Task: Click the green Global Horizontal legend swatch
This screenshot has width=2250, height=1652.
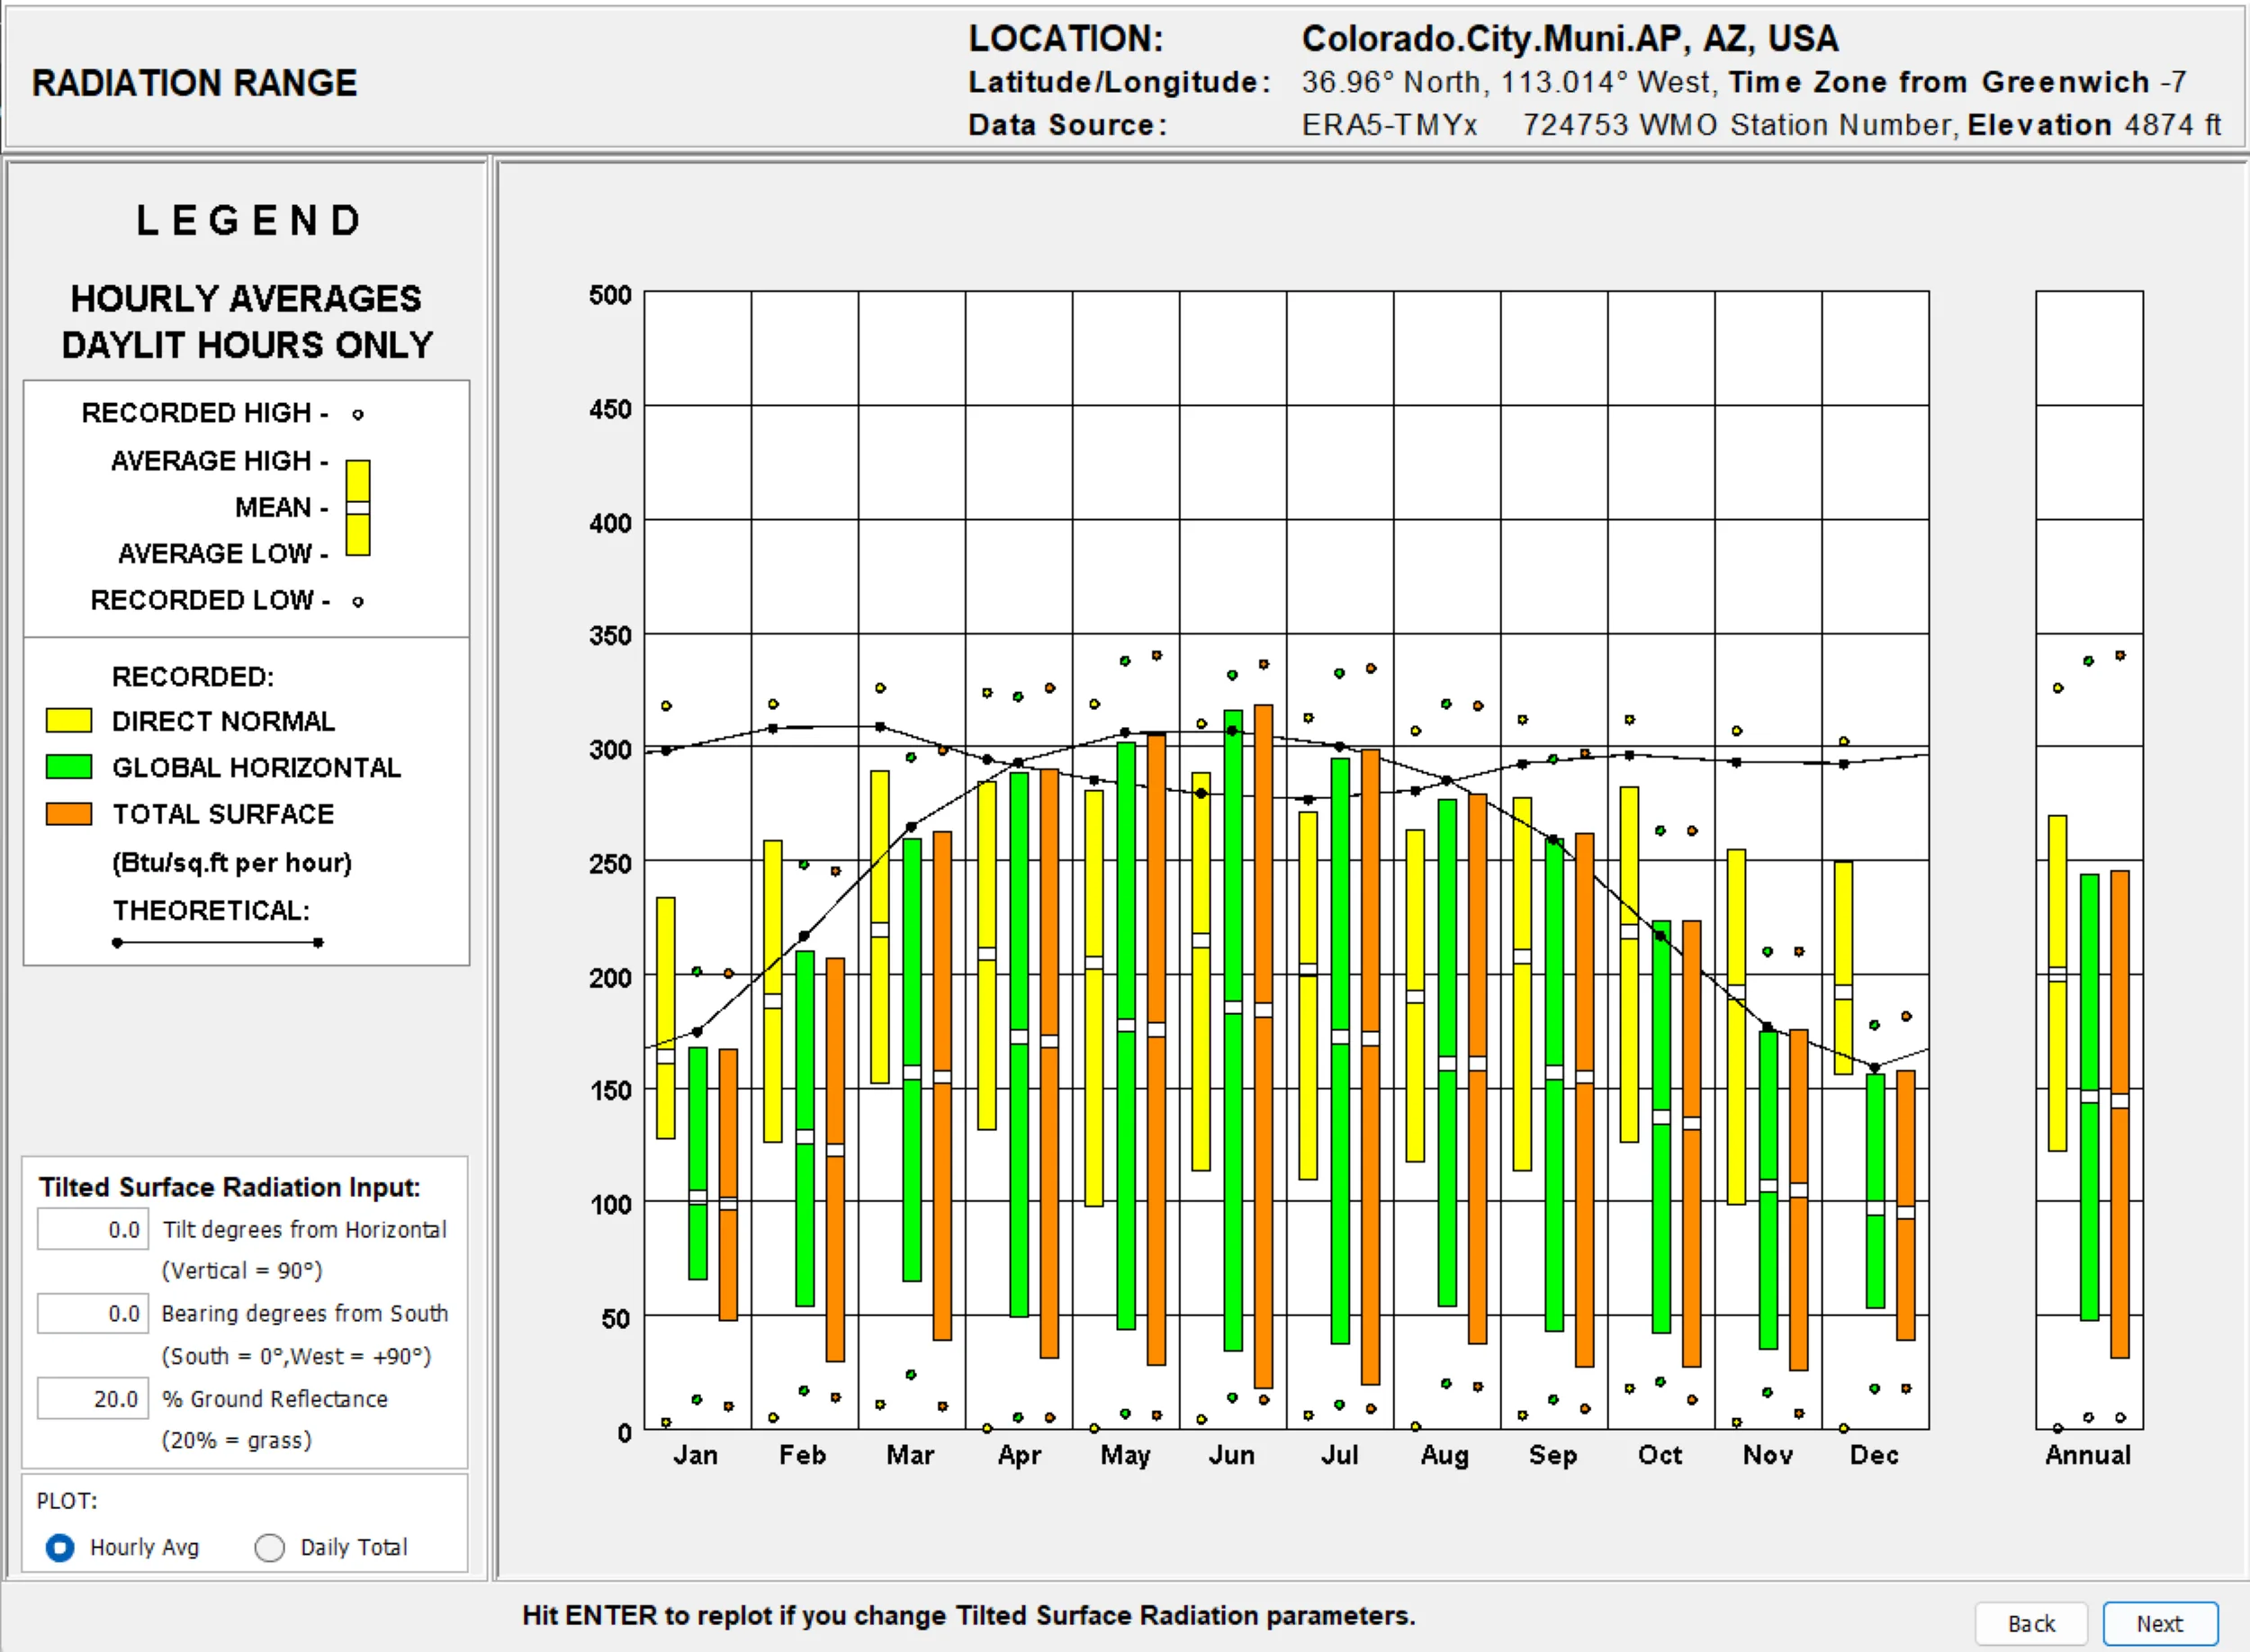Action: 69,767
